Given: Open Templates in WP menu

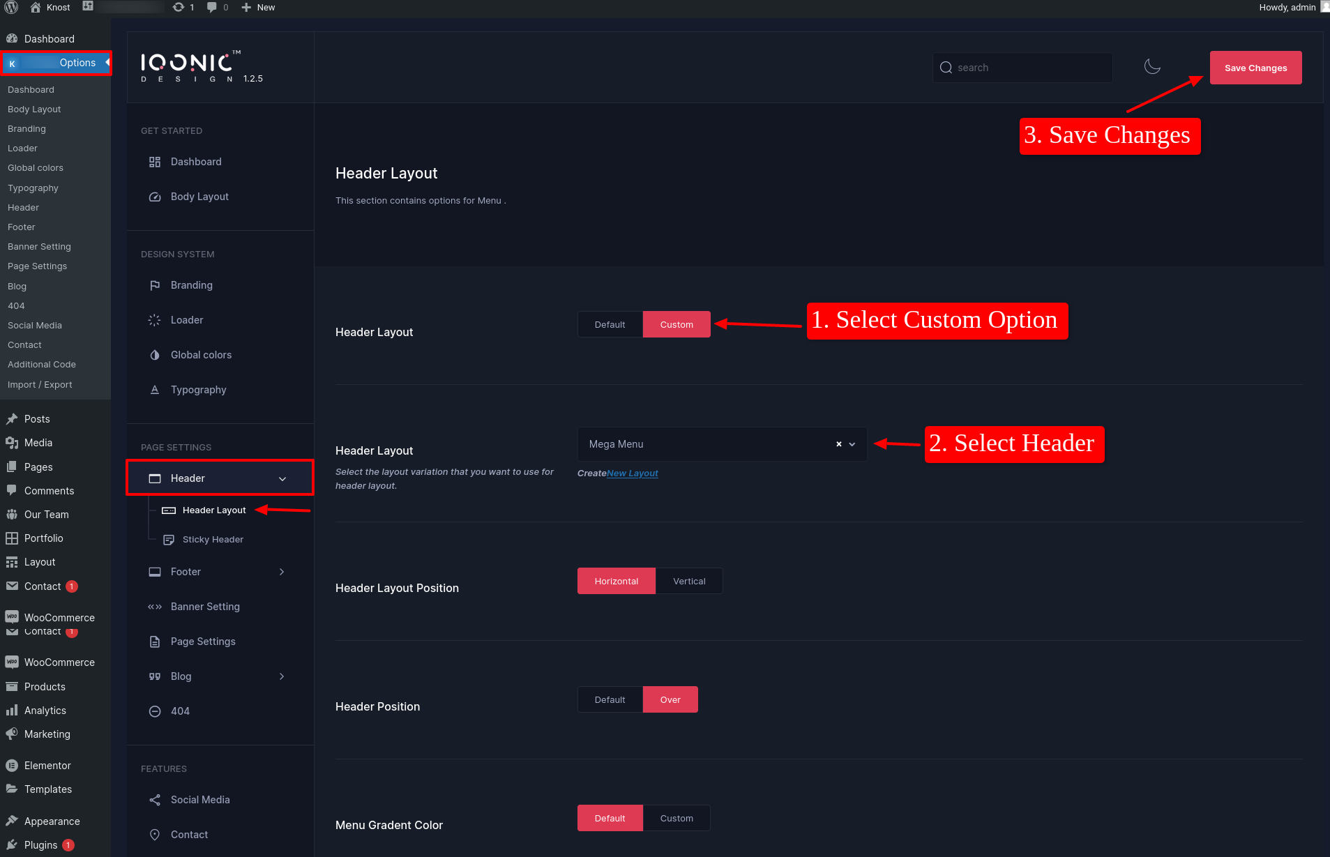Looking at the screenshot, I should [48, 789].
